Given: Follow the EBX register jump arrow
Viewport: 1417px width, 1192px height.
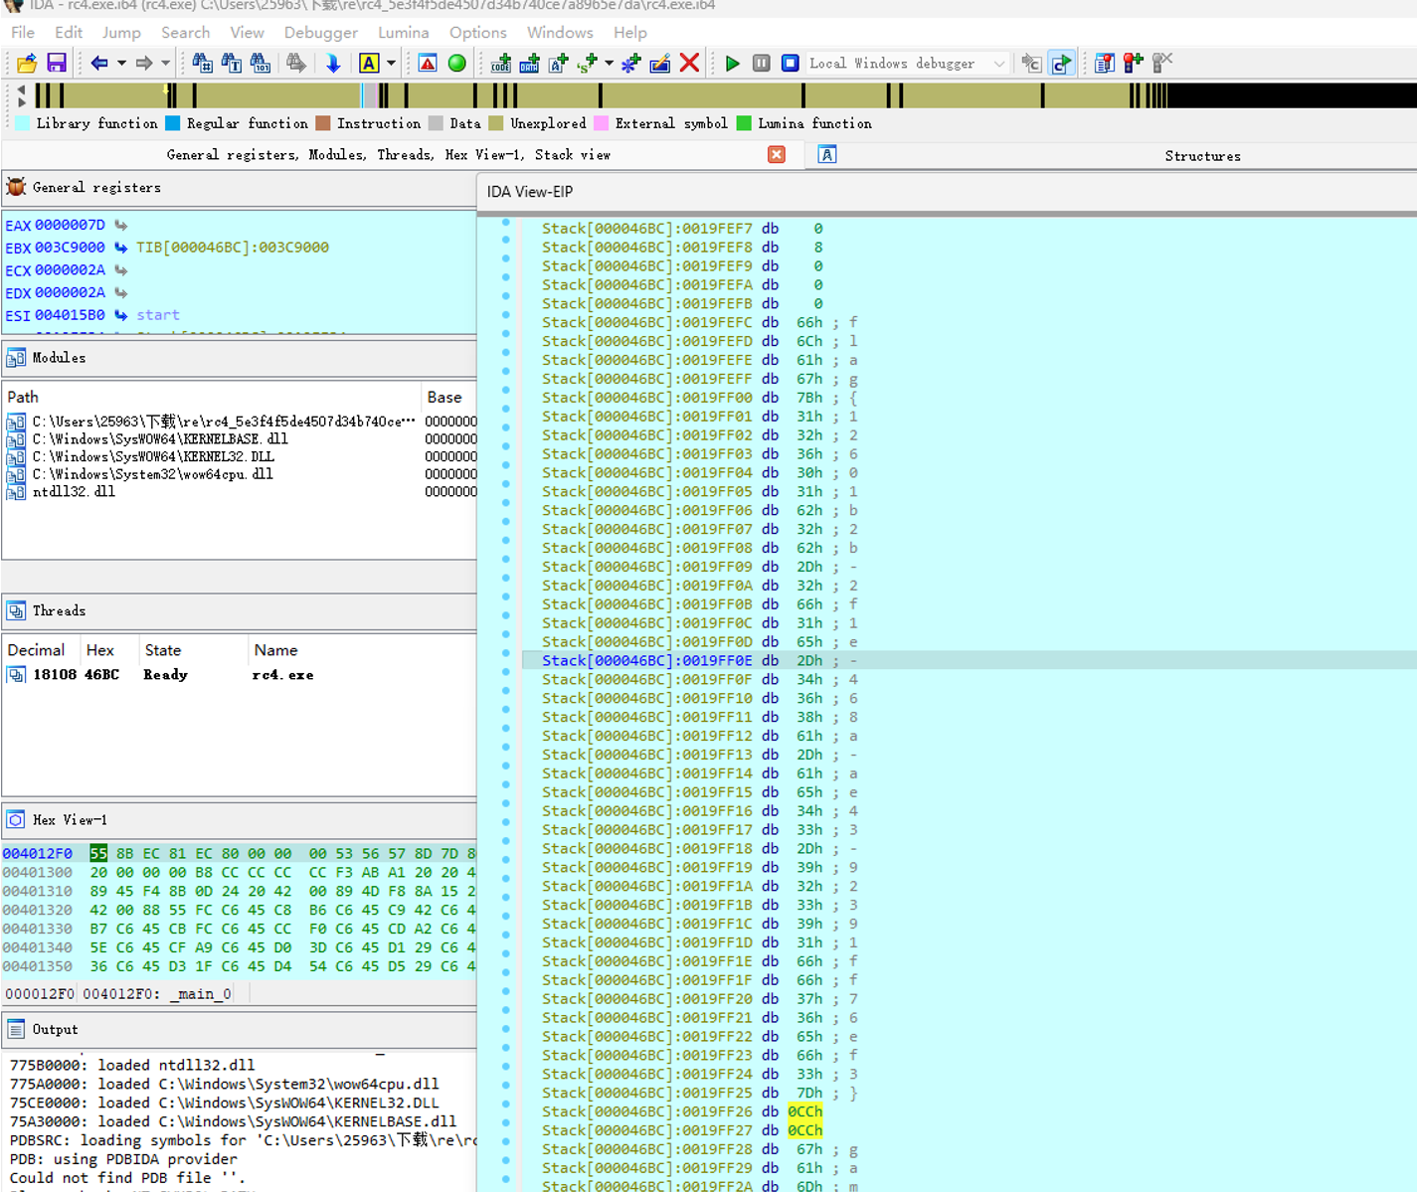Looking at the screenshot, I should 120,248.
